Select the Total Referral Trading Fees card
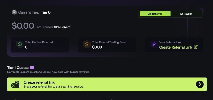The image size is (213, 100). pos(107,45)
